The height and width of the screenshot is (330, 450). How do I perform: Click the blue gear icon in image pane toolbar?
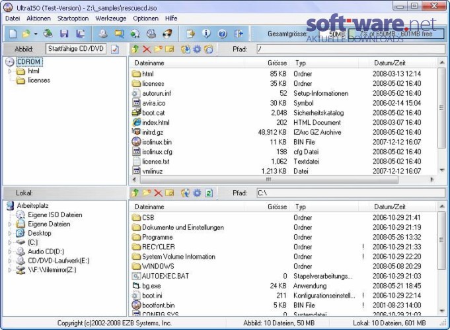(x=197, y=49)
